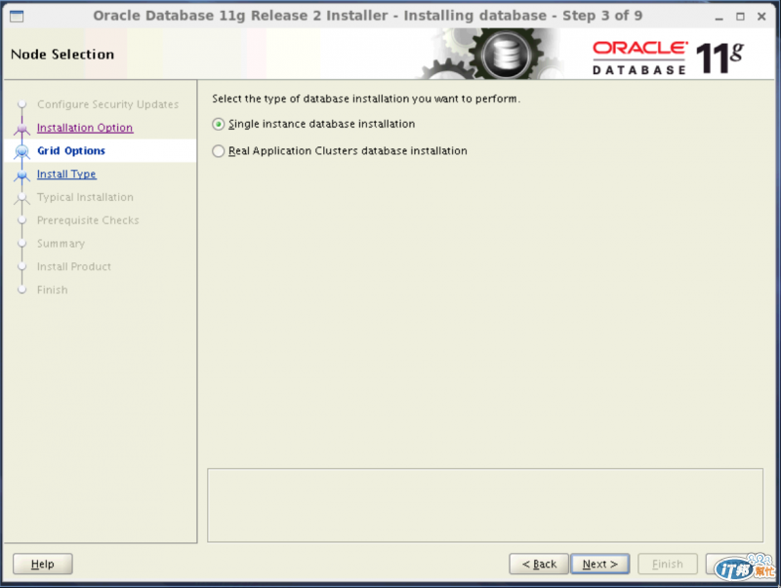The height and width of the screenshot is (588, 781).
Task: Click the Grid Options step marker icon
Action: [21, 151]
